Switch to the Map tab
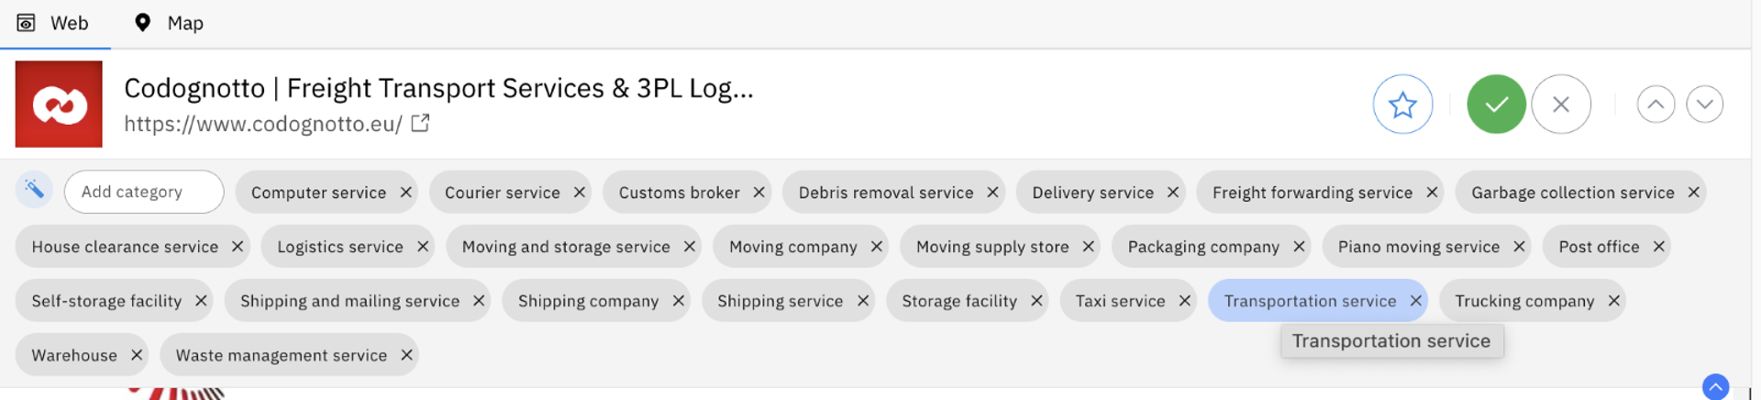Image resolution: width=1761 pixels, height=400 pixels. point(169,23)
